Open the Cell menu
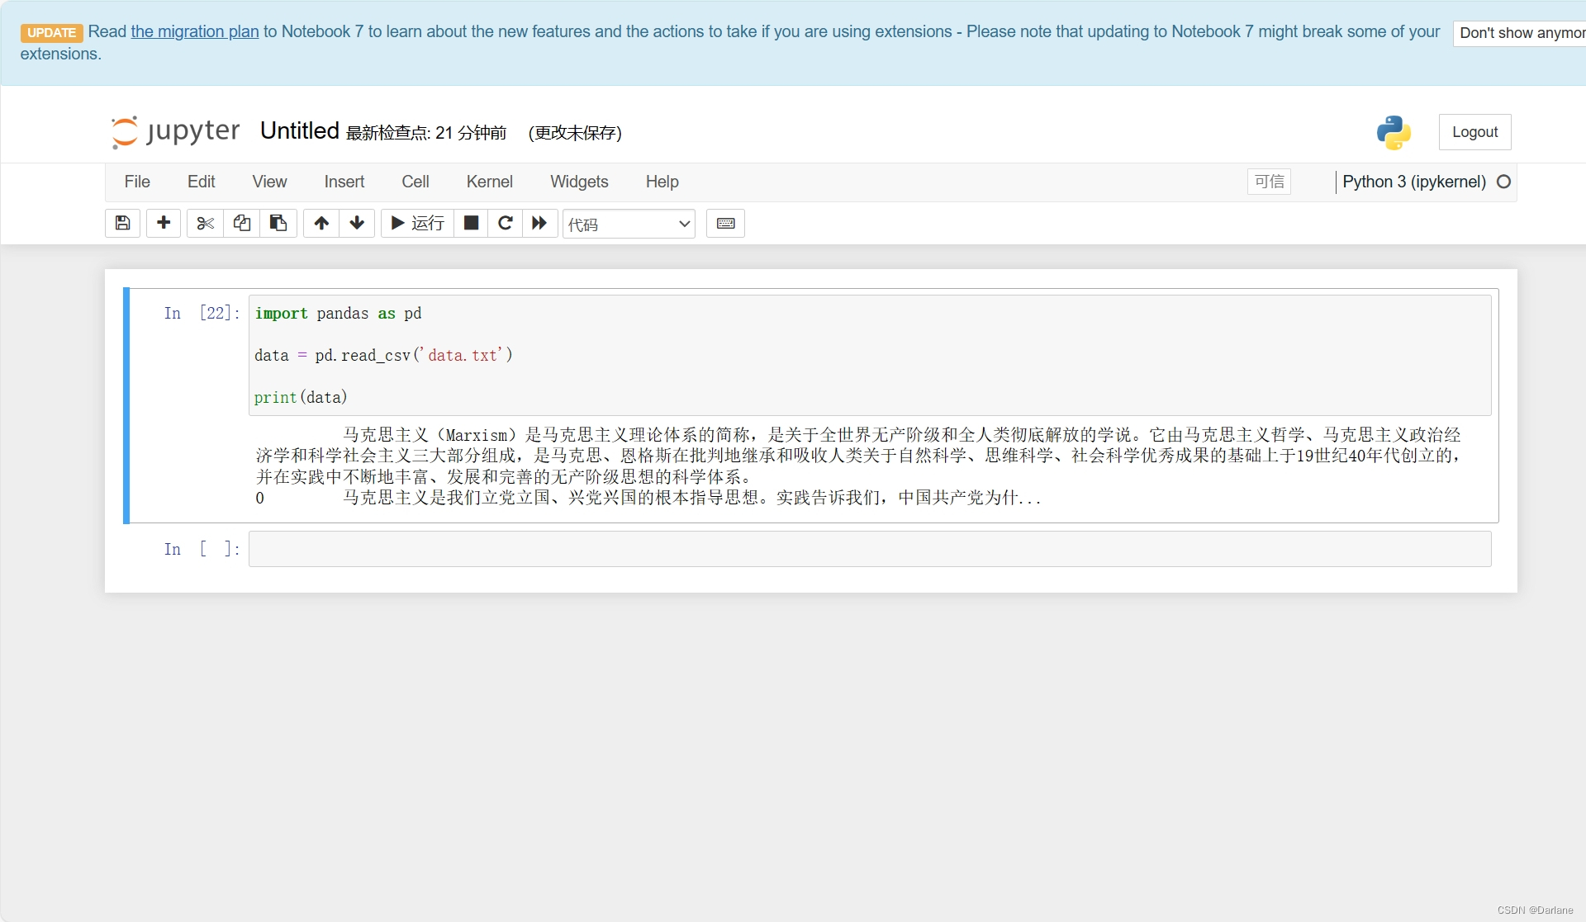1586x922 pixels. [415, 182]
